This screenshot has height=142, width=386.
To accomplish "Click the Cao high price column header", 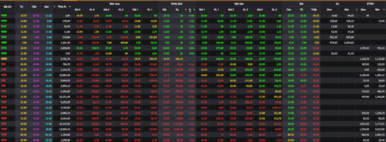I will (x=289, y=10).
